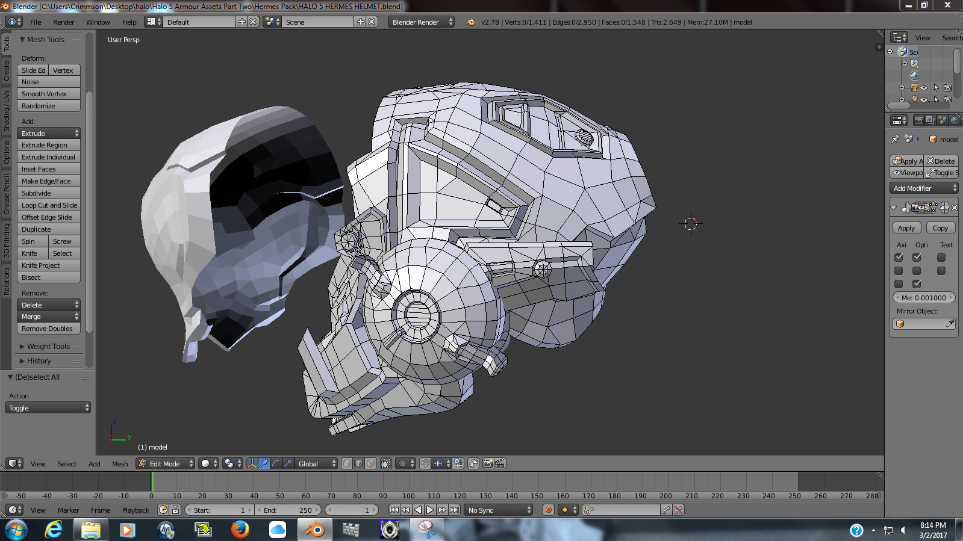Open the Extrude dropdown
Viewport: 963px width, 541px height.
pyautogui.click(x=49, y=133)
